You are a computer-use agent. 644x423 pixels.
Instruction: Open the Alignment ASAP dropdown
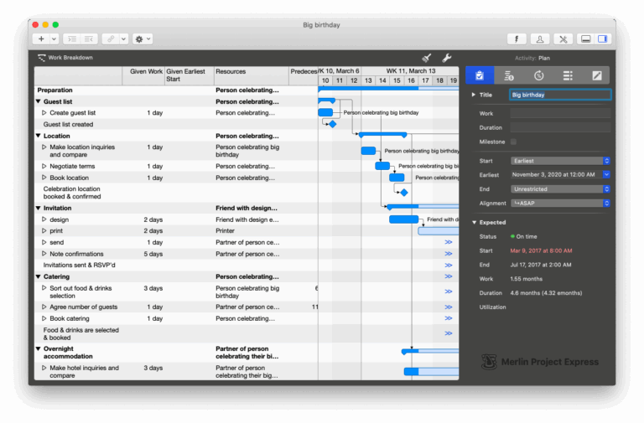click(x=560, y=203)
